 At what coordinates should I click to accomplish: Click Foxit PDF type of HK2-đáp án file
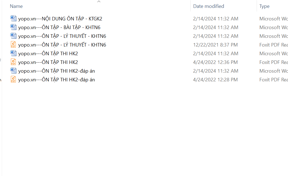click(274, 80)
